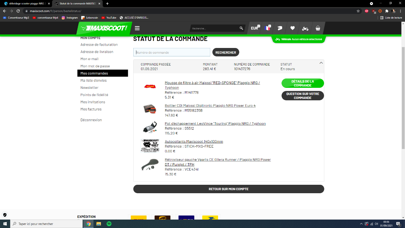The image size is (405, 228).
Task: Open the shopping basket icon
Action: click(318, 28)
